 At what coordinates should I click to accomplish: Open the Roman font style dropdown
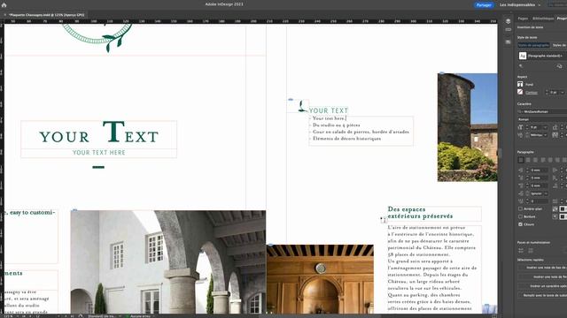coord(542,119)
